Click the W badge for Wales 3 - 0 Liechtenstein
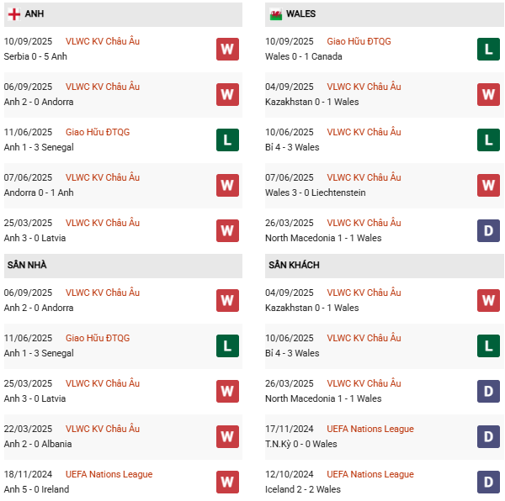The width and height of the screenshot is (505, 501). (x=489, y=185)
